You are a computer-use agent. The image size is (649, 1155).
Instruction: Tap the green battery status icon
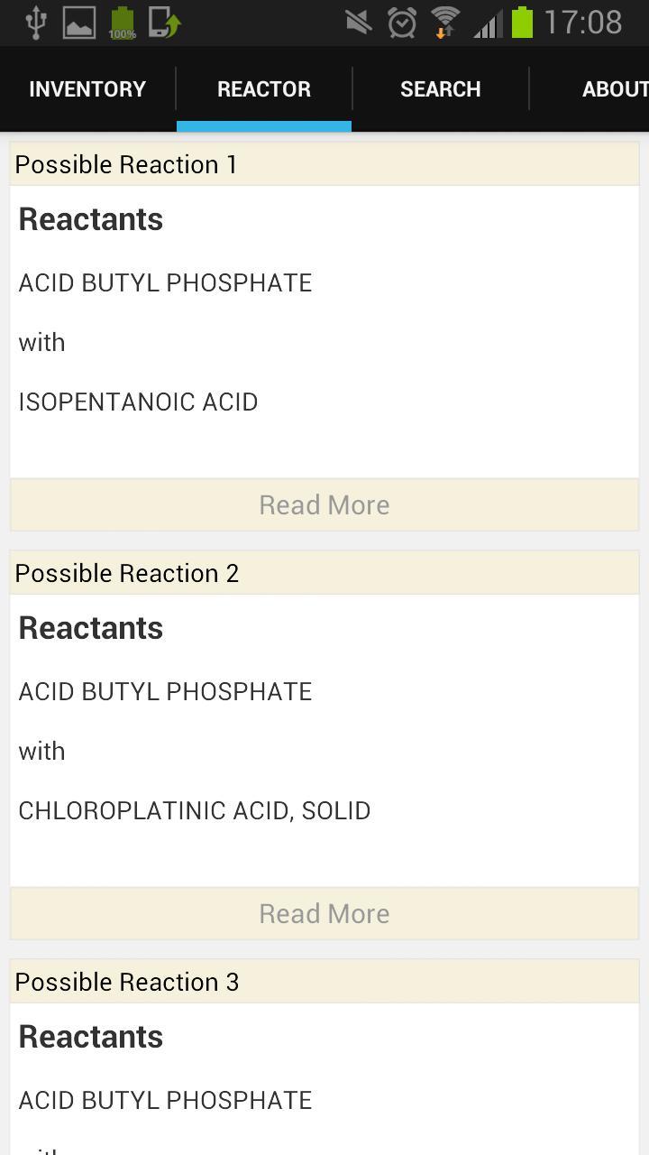pos(522,23)
